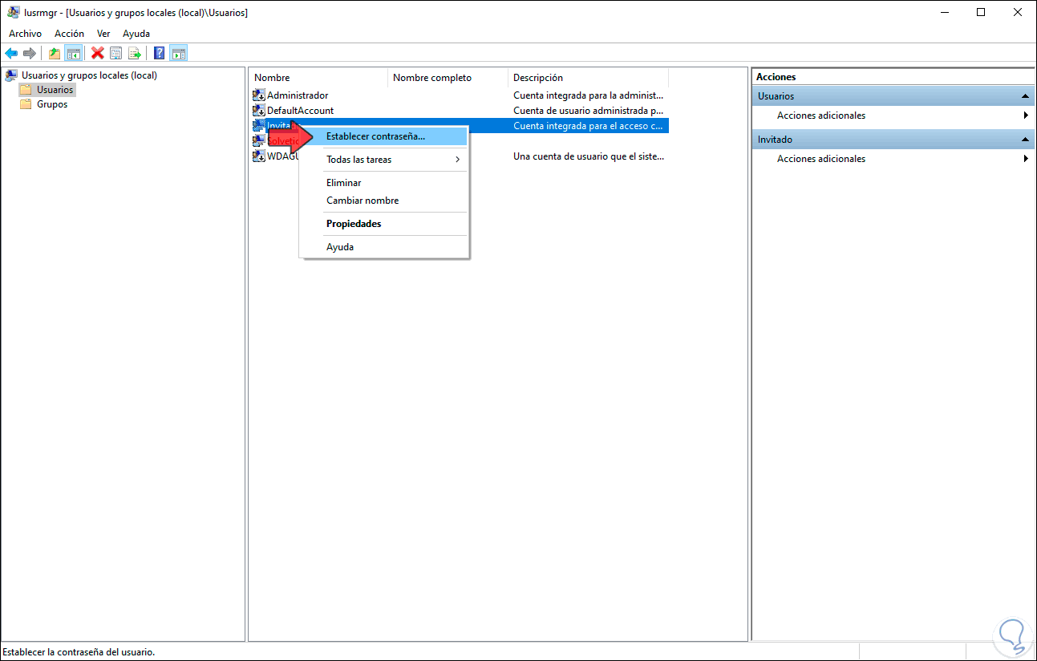Click the status bar text 'Establecer la contraseña del usuario.'
This screenshot has width=1037, height=661.
pos(79,652)
